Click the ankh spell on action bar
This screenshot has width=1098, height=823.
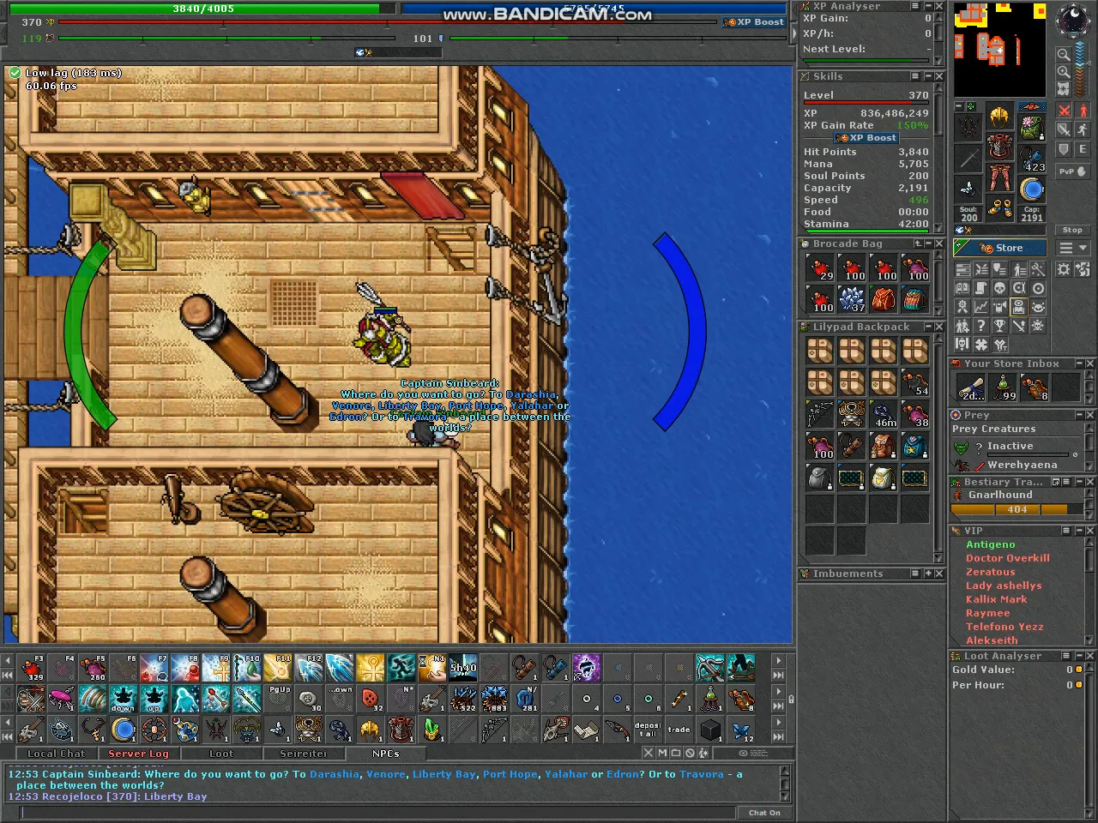point(371,668)
